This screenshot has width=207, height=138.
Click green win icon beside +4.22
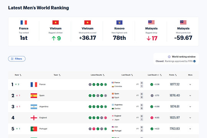(152, 129)
